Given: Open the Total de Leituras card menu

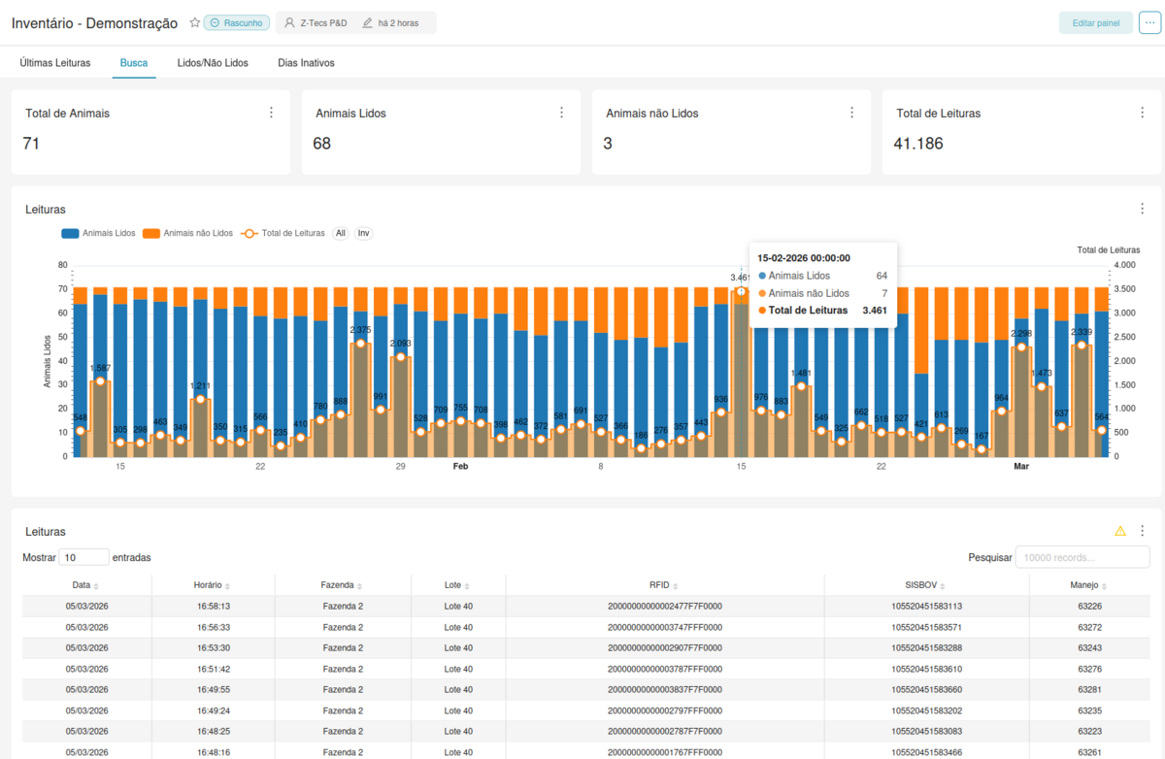Looking at the screenshot, I should click(1142, 112).
